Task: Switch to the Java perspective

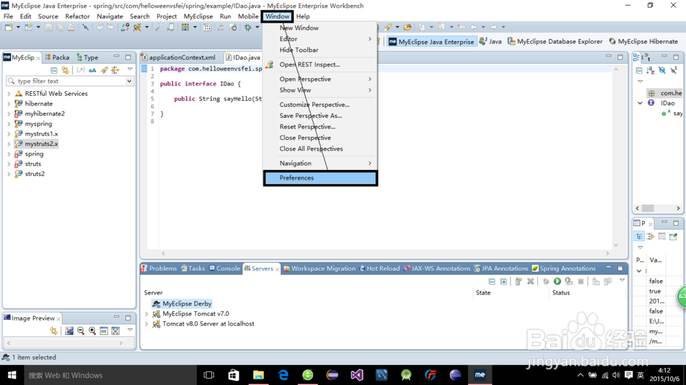Action: tap(490, 42)
